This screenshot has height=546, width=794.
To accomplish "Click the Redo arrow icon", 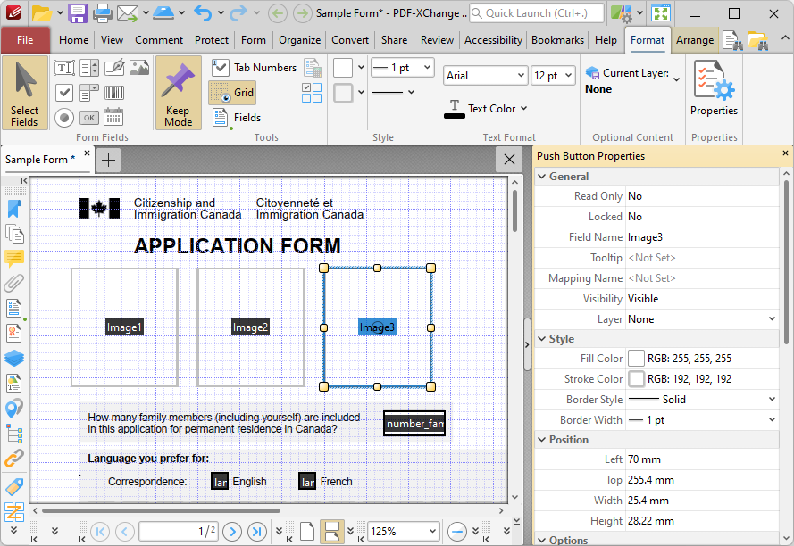I will tap(238, 13).
